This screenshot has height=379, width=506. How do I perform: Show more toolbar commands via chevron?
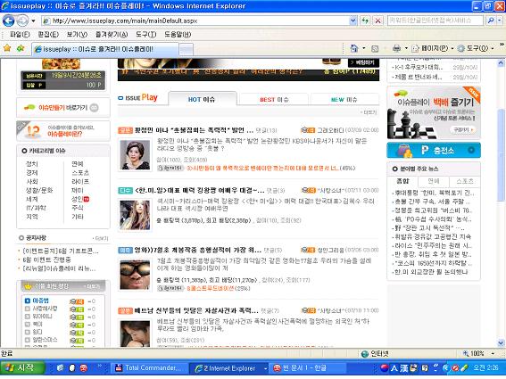[502, 45]
